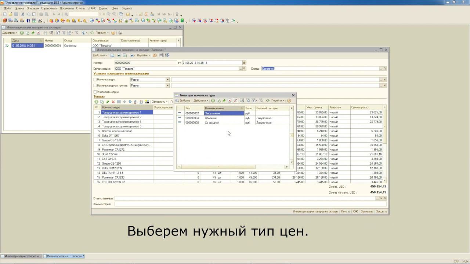Open Документы menu

tap(67, 8)
